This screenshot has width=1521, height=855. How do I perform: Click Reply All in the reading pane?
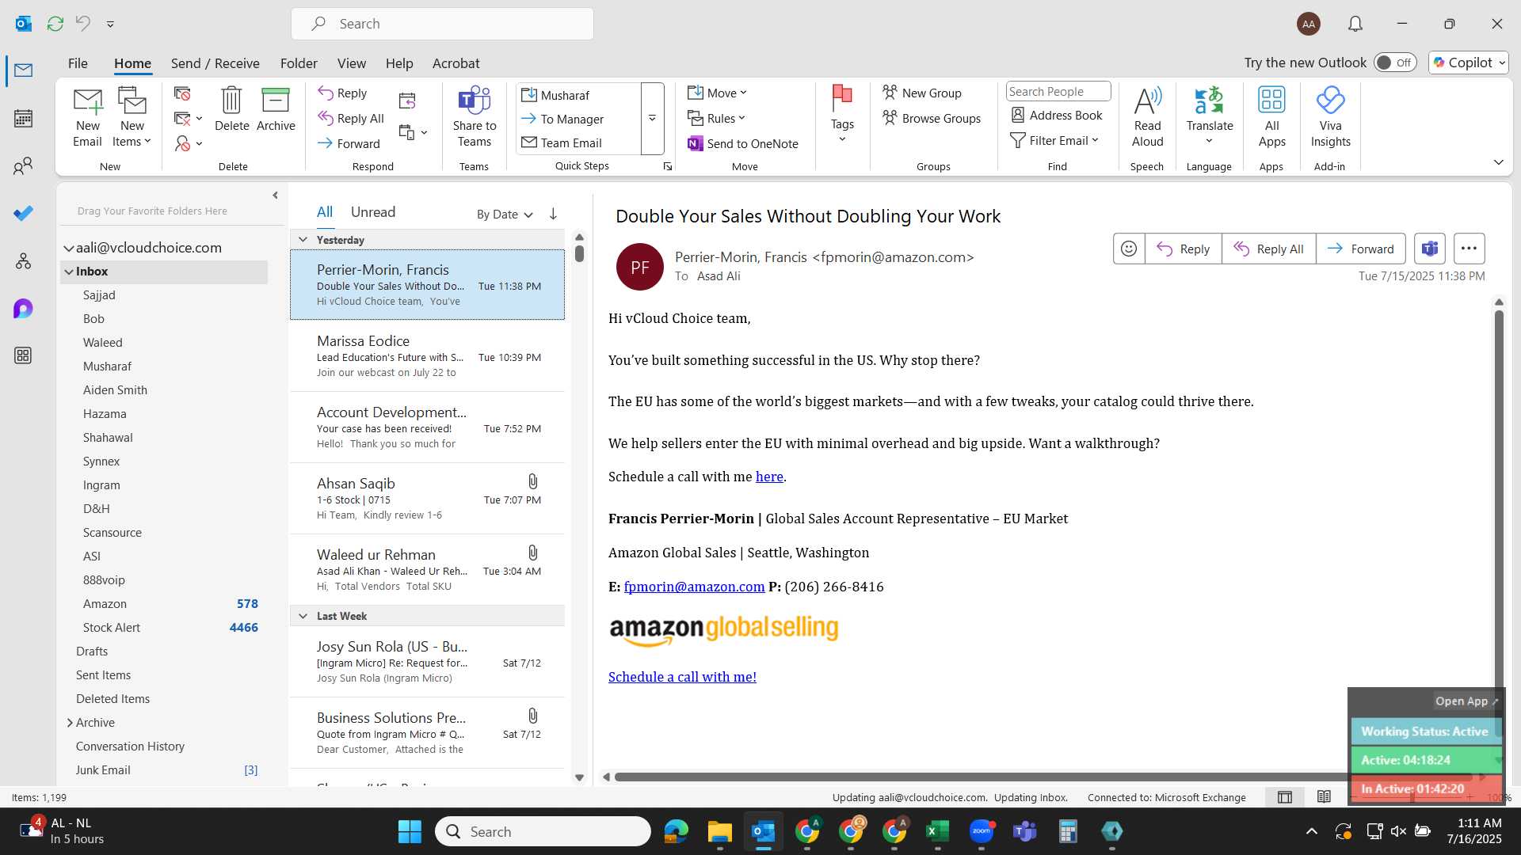pyautogui.click(x=1269, y=249)
